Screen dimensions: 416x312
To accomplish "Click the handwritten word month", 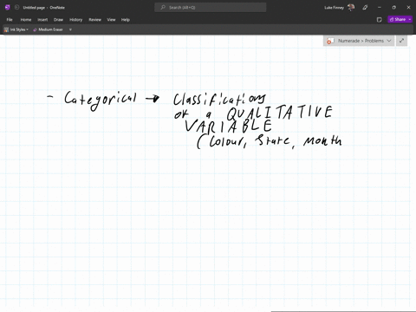I will 322,141.
